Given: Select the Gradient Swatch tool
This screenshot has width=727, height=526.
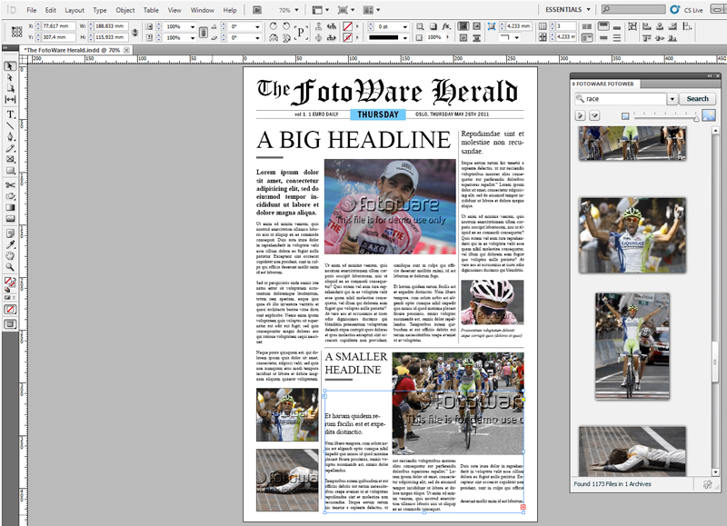Looking at the screenshot, I should point(10,207).
